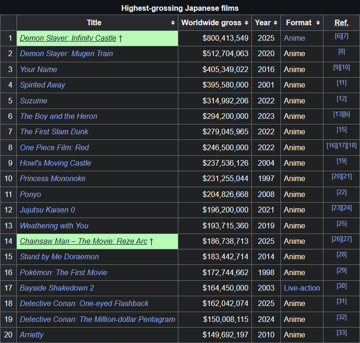Open reference [10] citation

(x=345, y=67)
